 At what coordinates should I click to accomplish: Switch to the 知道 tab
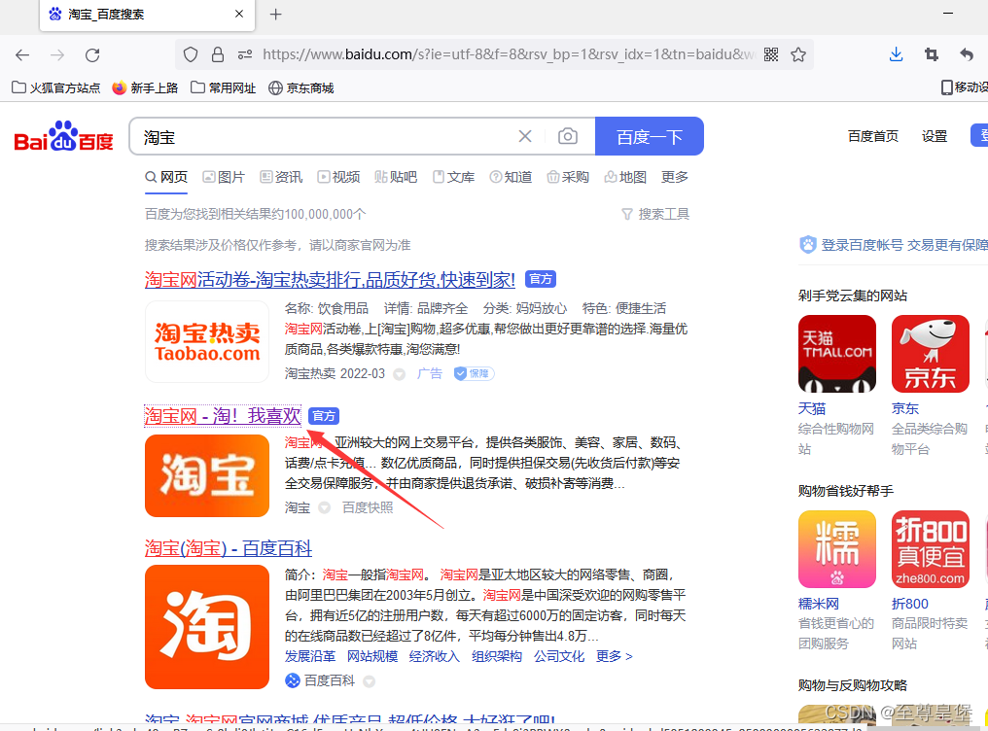511,177
